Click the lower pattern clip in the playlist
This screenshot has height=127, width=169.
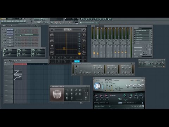pos(18,77)
